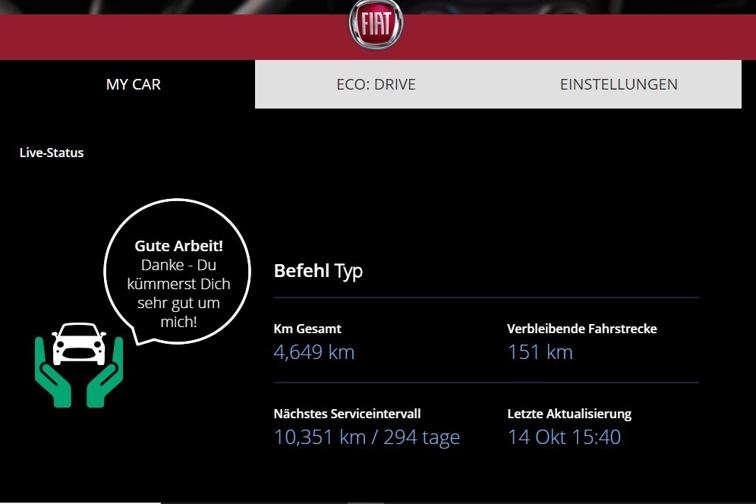The image size is (756, 504).
Task: Click the bold 'Gute Arbeit!' bubble title
Action: pos(179,246)
